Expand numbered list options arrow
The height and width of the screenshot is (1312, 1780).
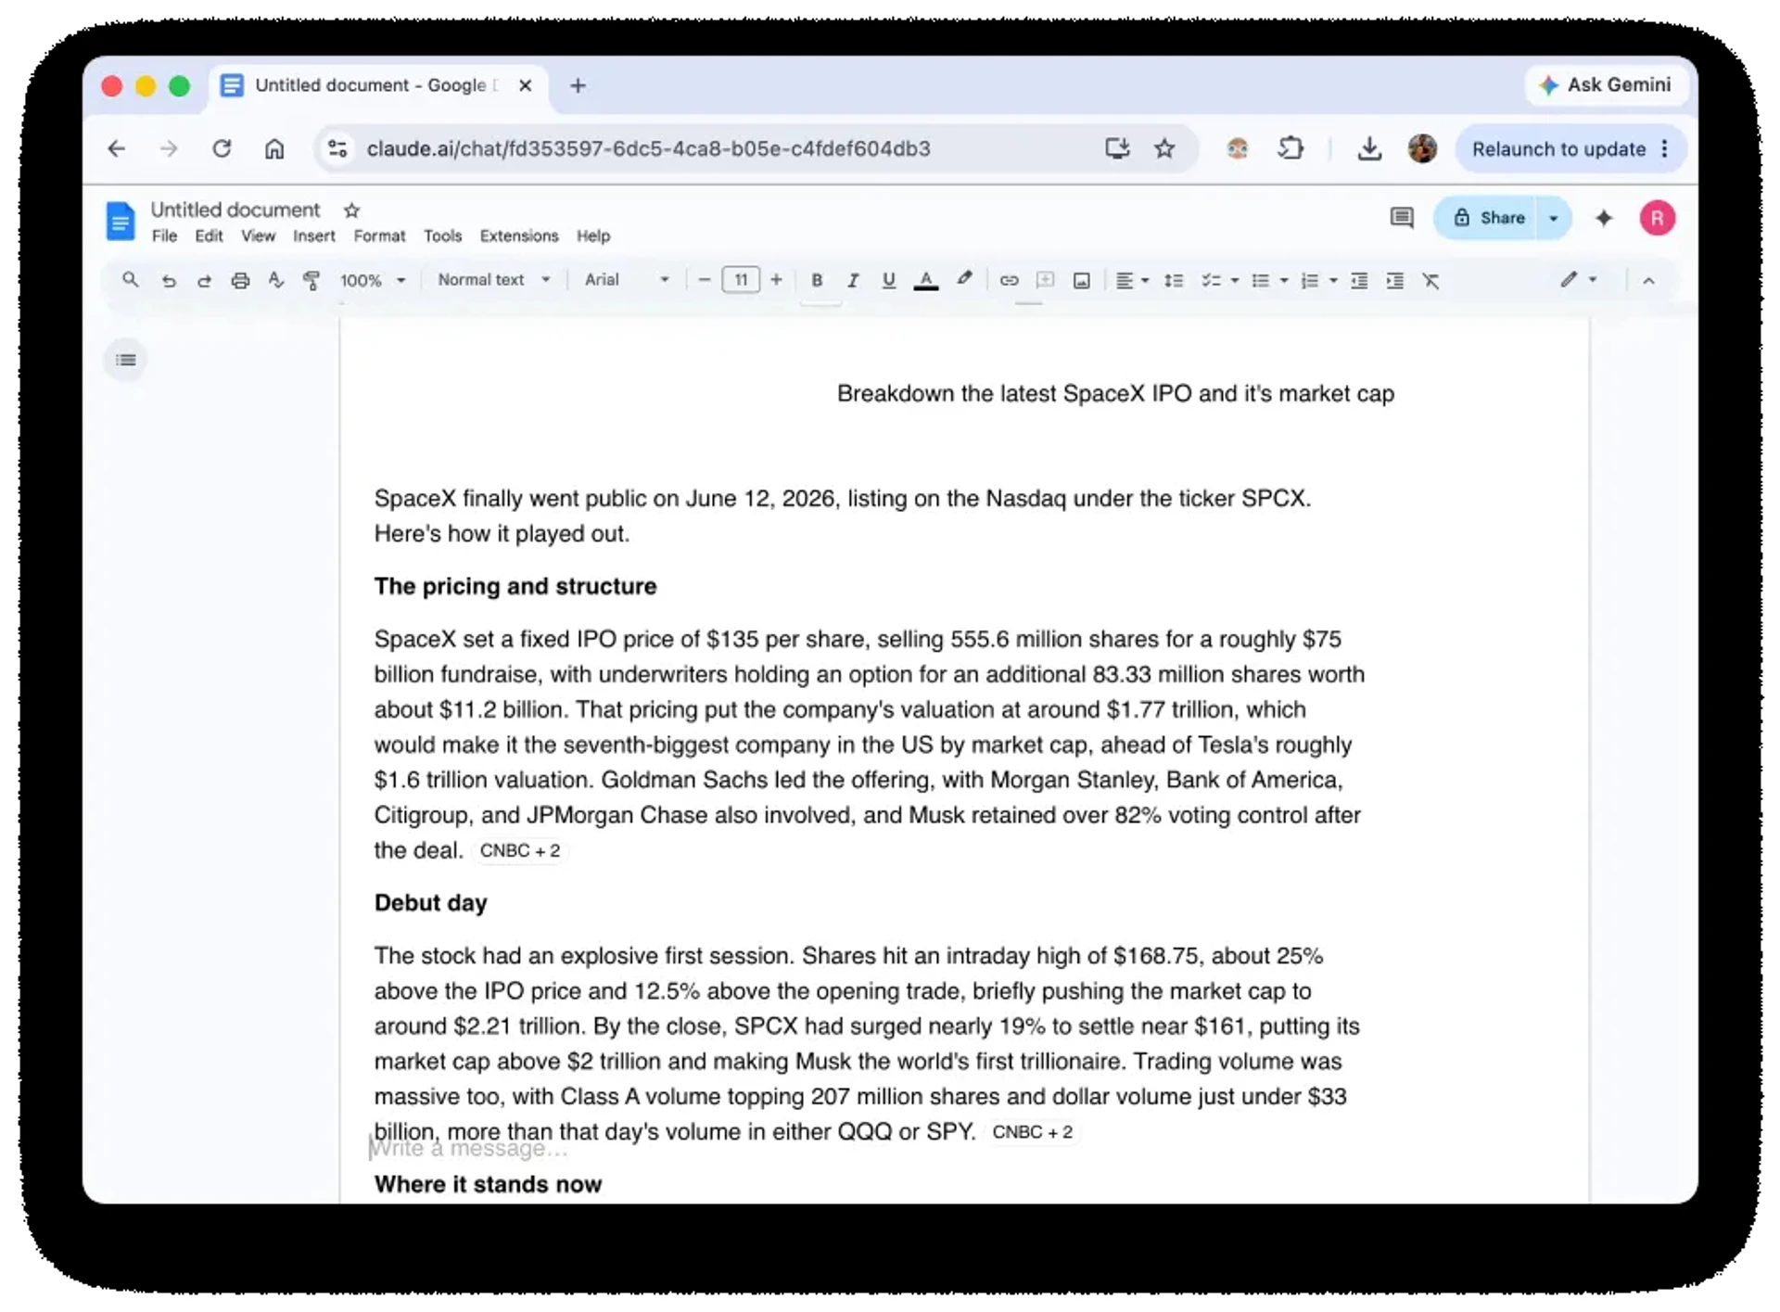tap(1332, 280)
